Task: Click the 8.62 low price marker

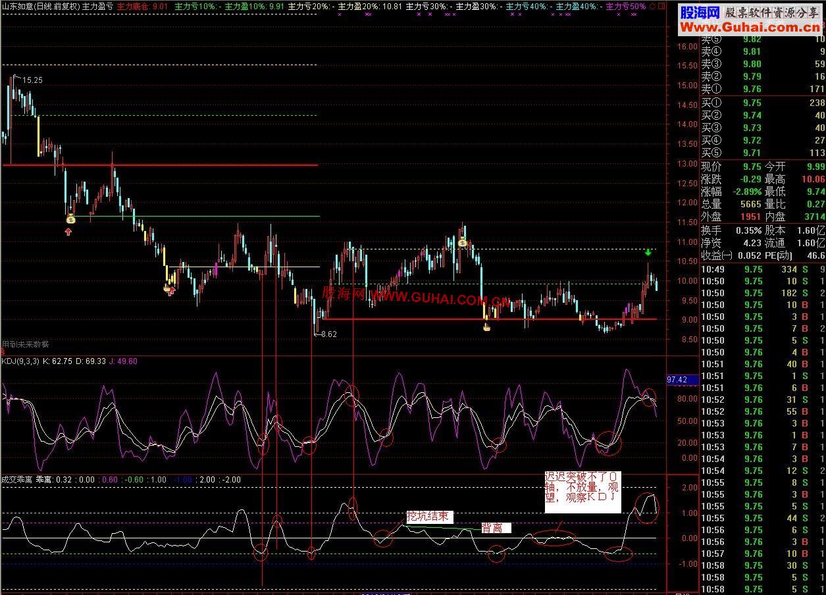Action: point(328,334)
